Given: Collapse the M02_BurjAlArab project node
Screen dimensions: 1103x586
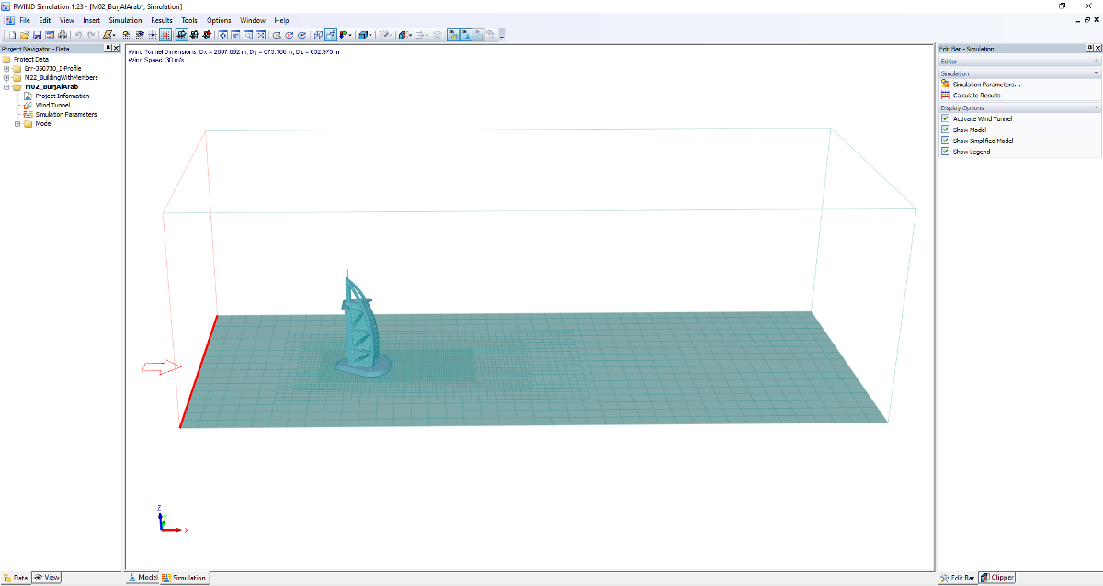Looking at the screenshot, I should tap(6, 86).
